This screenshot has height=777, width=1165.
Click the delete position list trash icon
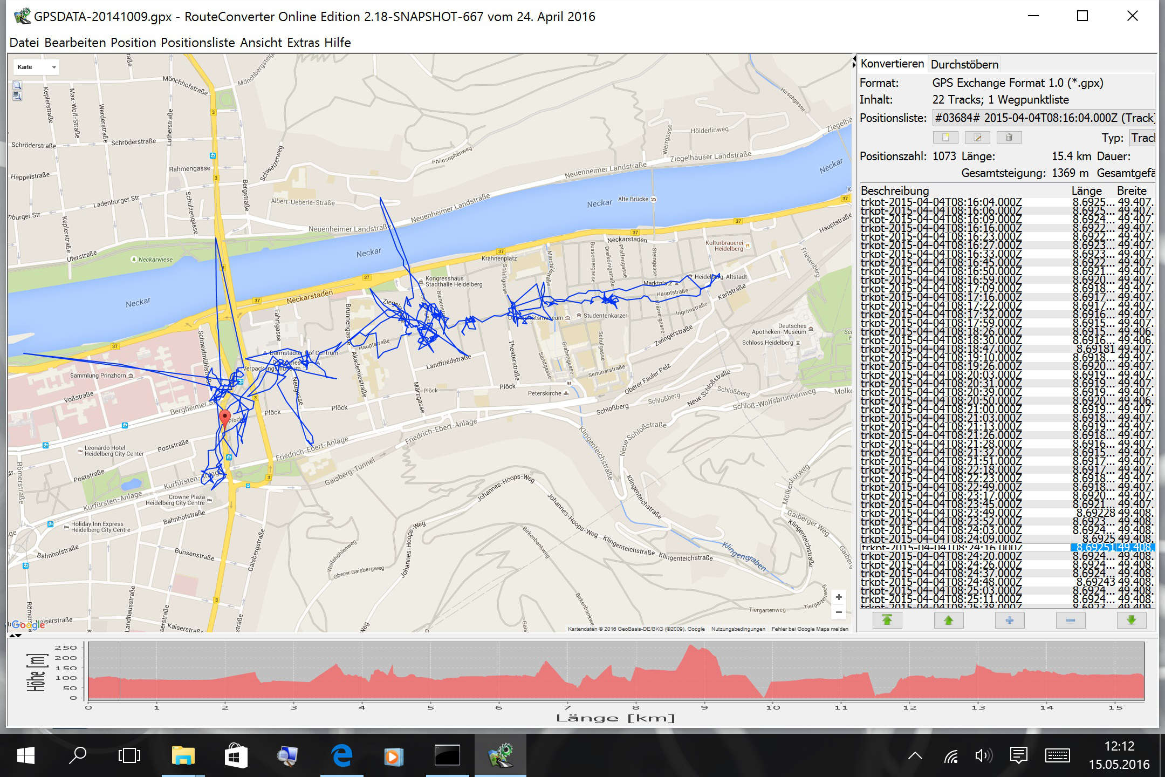[x=1009, y=138]
